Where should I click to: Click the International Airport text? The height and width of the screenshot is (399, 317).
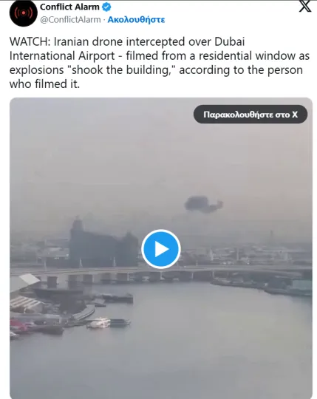tap(62, 56)
